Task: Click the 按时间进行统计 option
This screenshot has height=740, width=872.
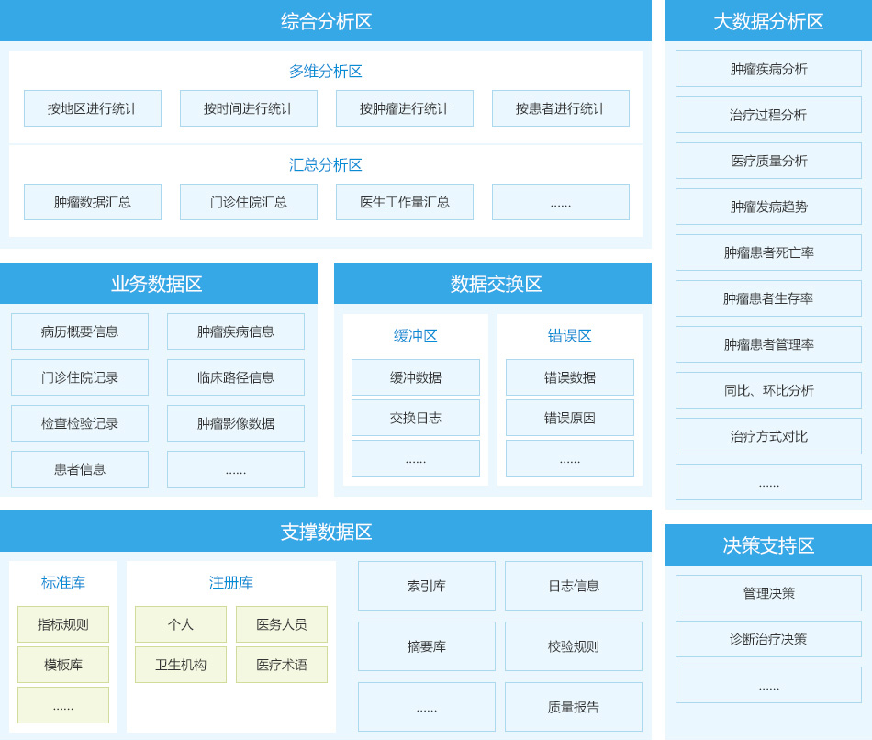Action: [x=248, y=108]
